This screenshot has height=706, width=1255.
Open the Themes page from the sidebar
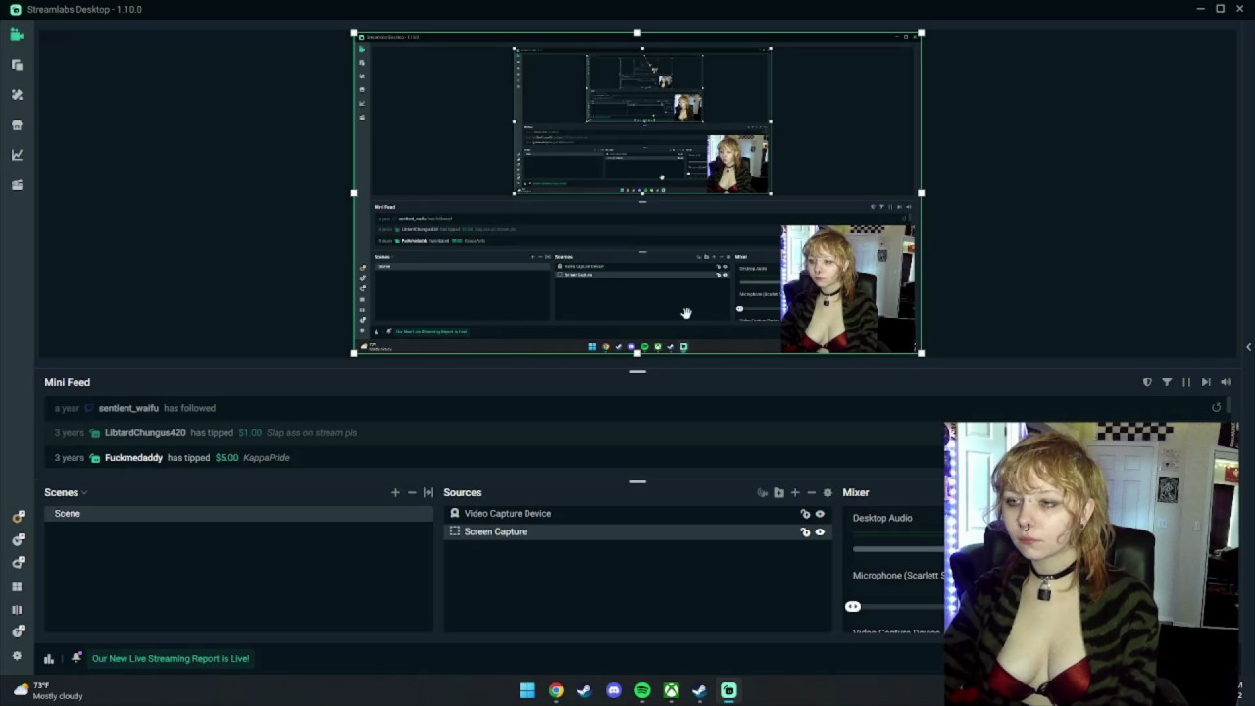17,95
